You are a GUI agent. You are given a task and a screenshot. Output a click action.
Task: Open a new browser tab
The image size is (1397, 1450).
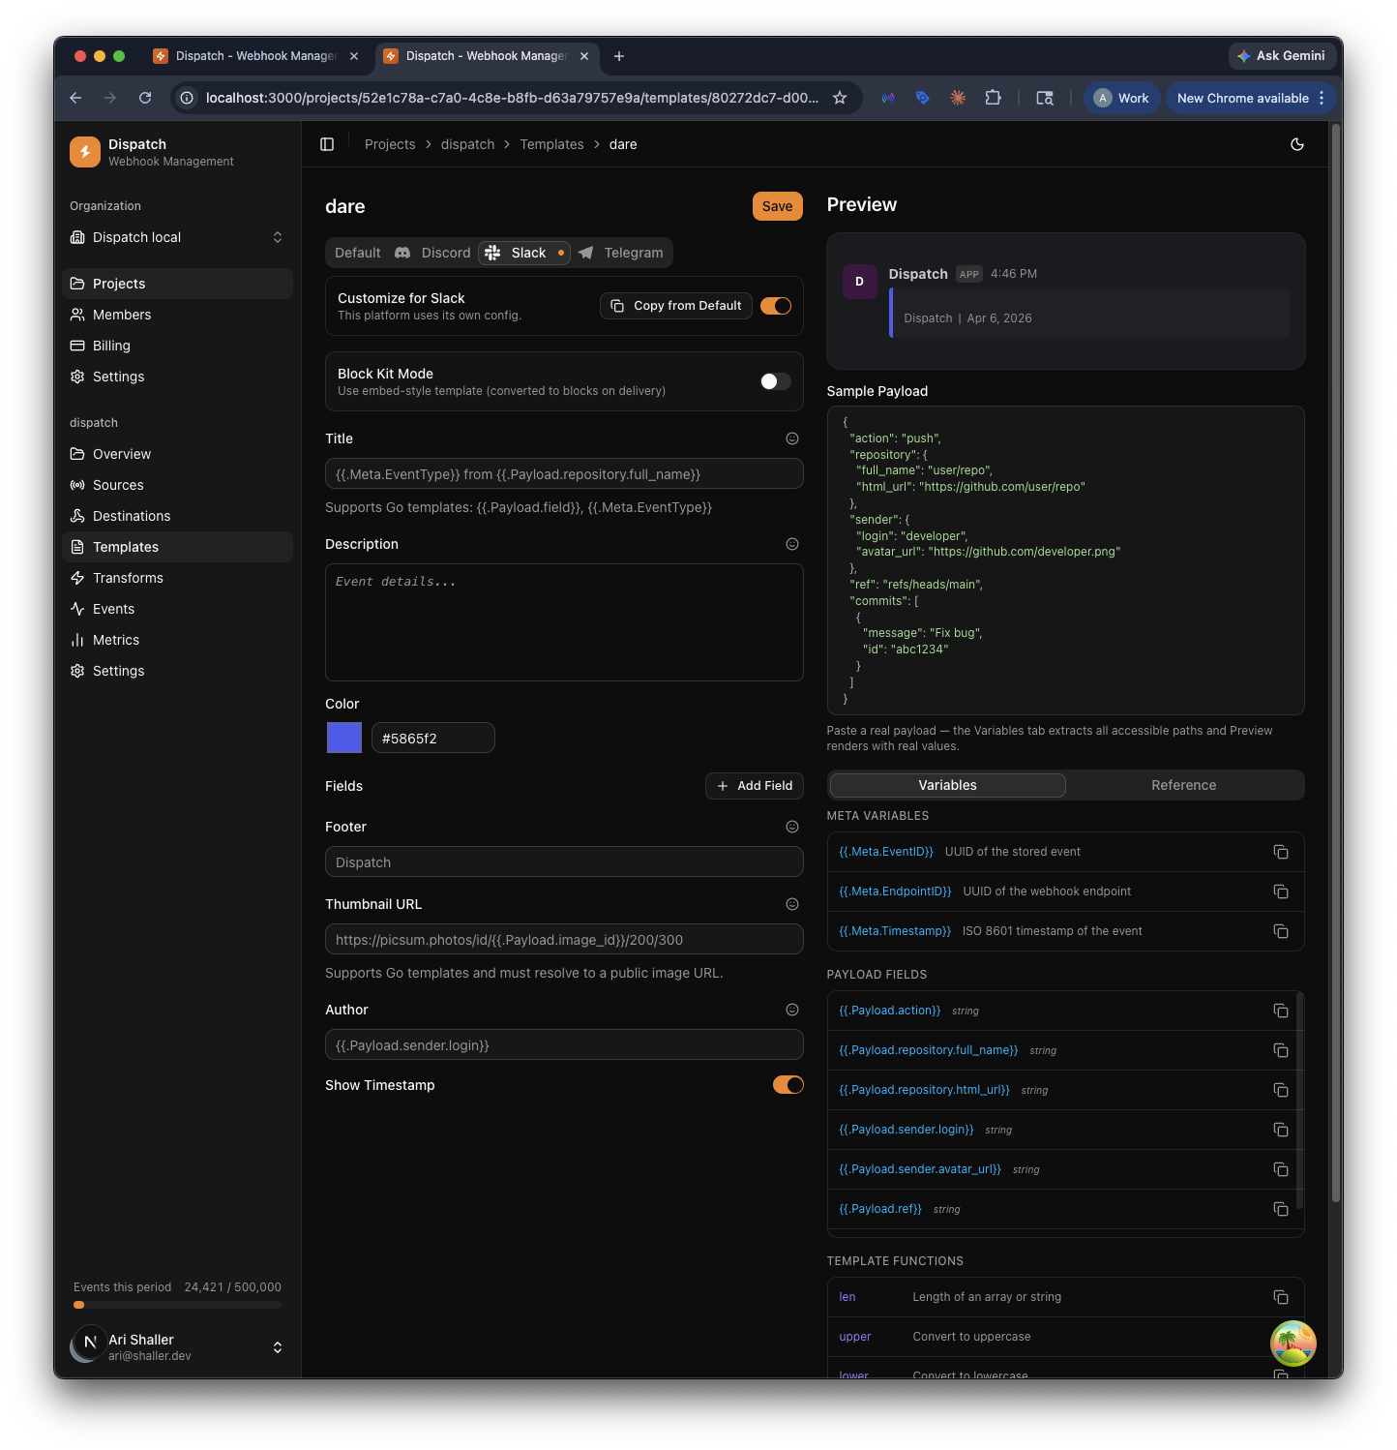click(x=619, y=56)
